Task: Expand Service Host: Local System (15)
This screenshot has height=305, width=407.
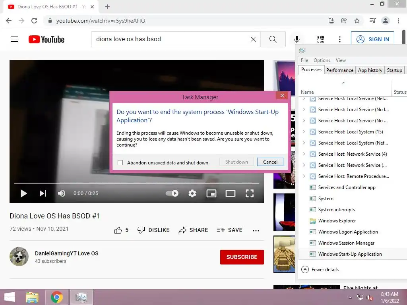Action: [x=304, y=132]
